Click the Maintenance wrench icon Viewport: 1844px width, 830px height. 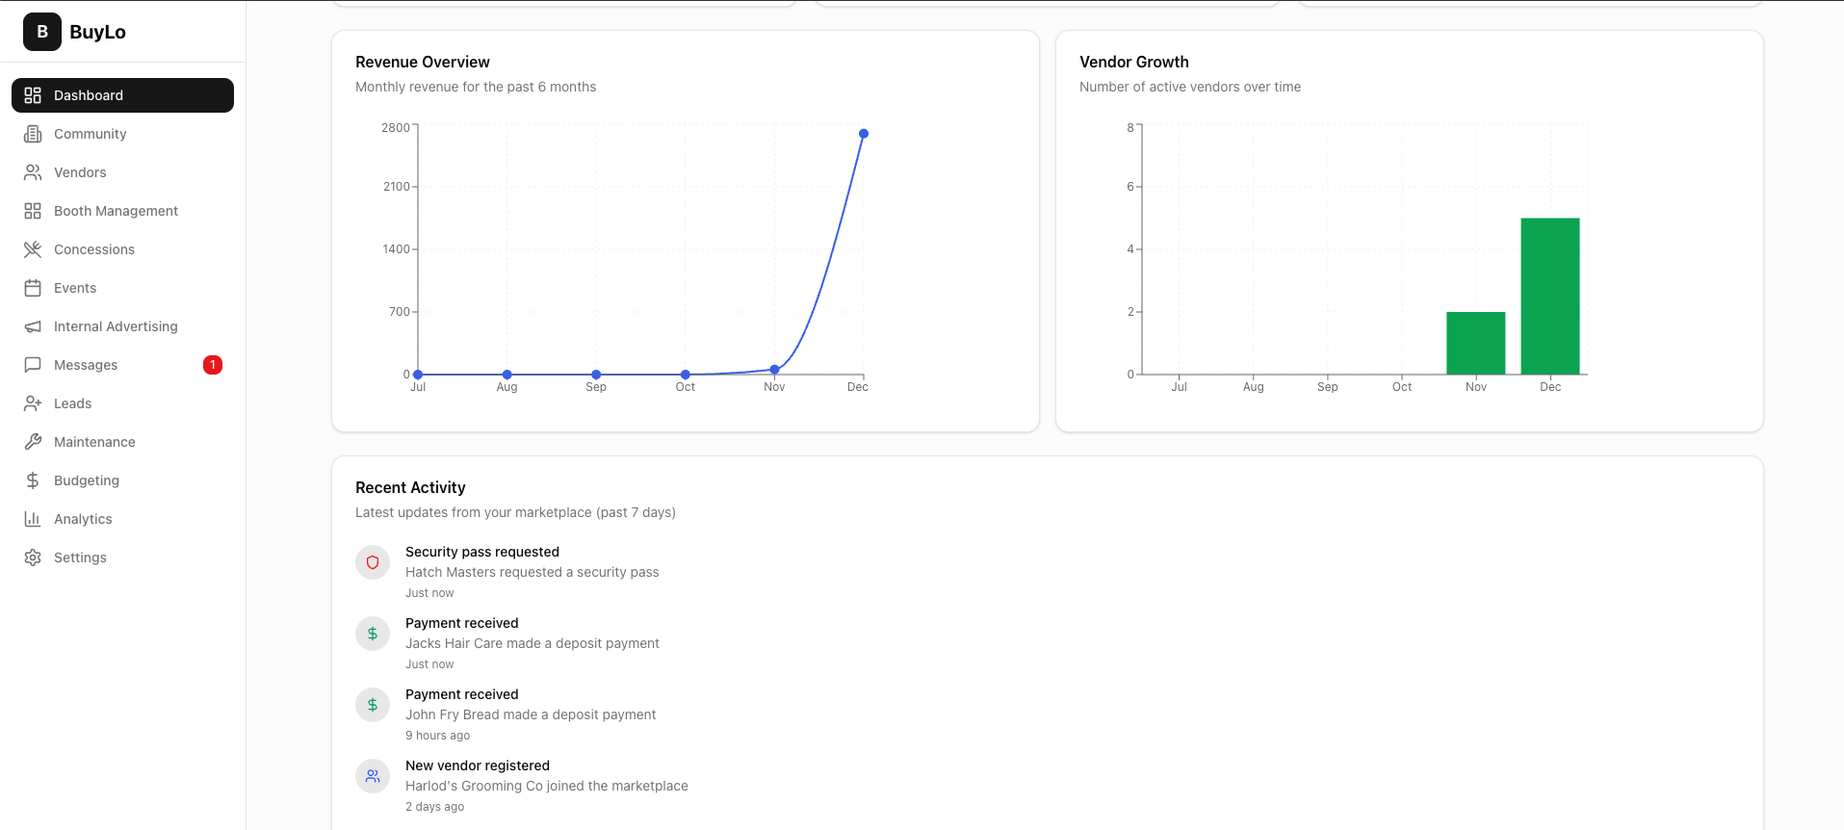[x=33, y=441]
